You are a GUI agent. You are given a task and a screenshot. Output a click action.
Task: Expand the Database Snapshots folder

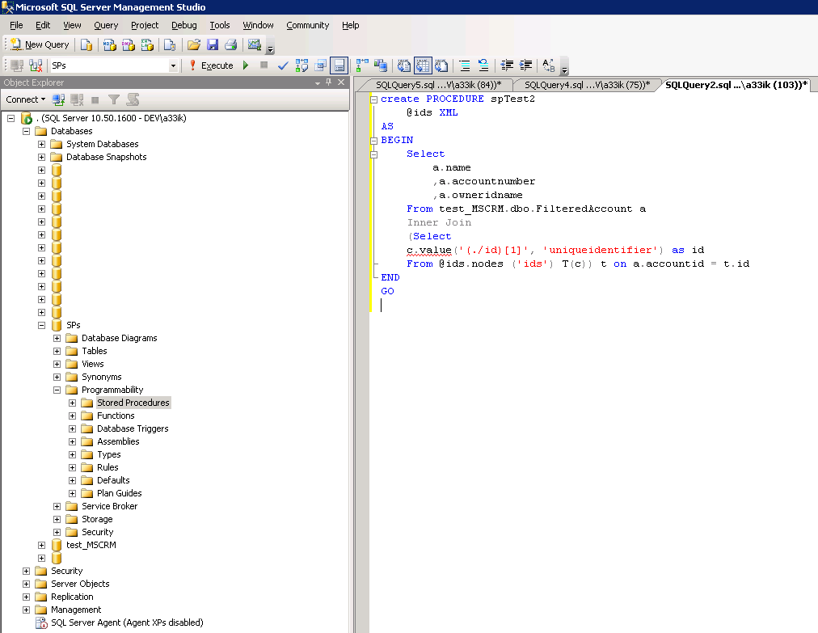[42, 157]
